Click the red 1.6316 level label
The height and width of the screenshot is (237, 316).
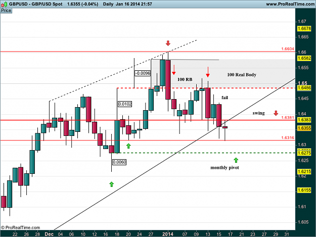[x=288, y=138]
